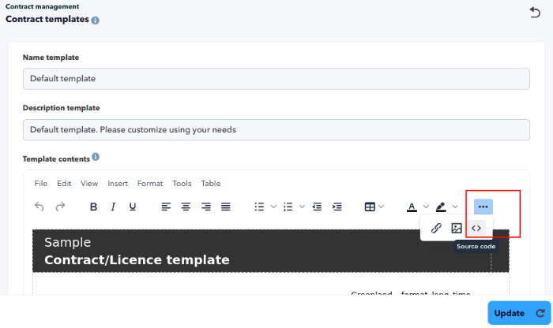Apply the background highlight color
This screenshot has width=553, height=328.
point(441,207)
